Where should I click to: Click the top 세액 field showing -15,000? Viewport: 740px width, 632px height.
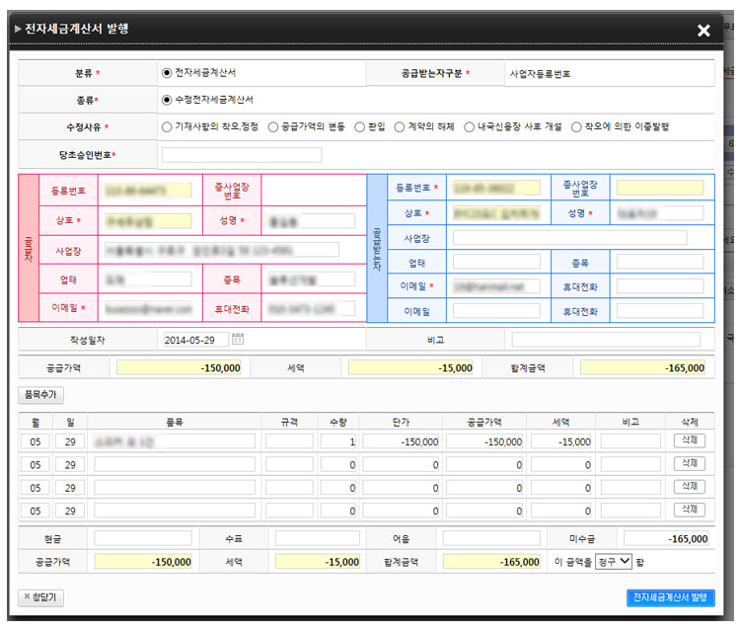point(410,367)
